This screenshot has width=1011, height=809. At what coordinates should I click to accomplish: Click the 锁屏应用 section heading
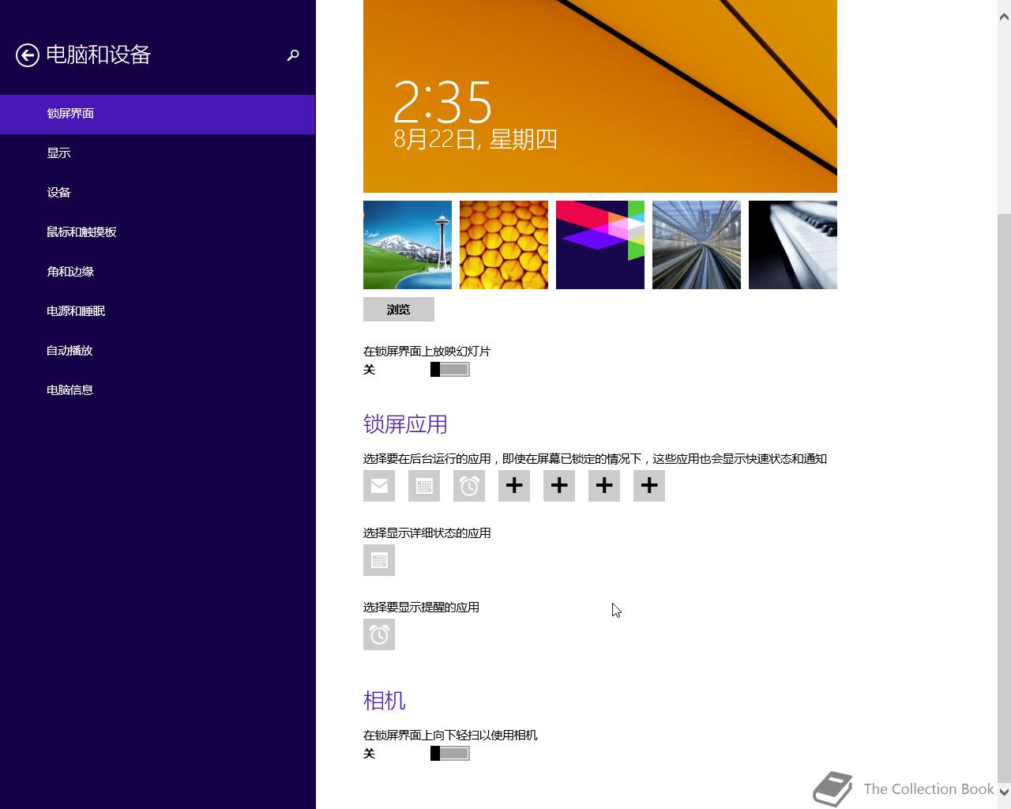tap(405, 425)
